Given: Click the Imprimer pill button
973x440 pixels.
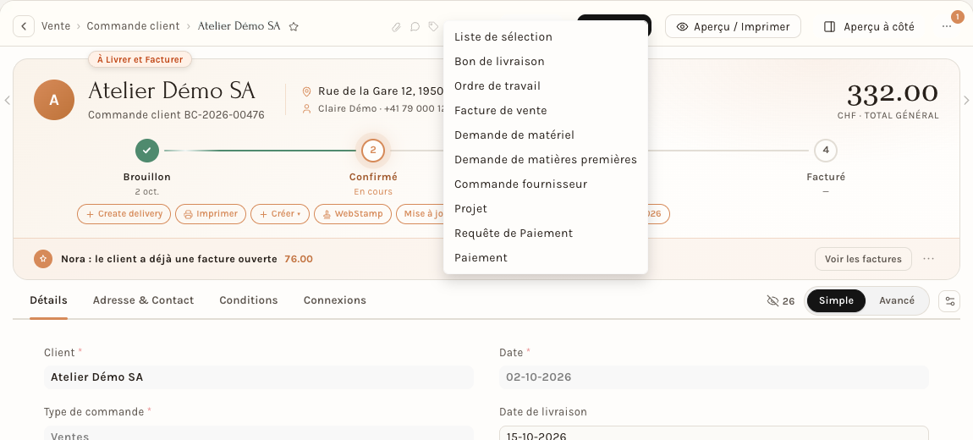Looking at the screenshot, I should tap(211, 214).
